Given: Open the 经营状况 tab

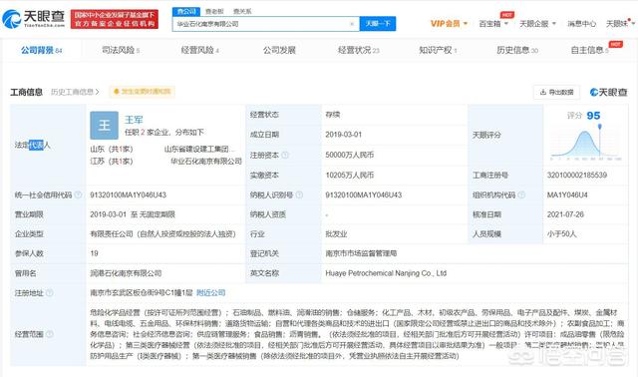Looking at the screenshot, I should point(359,50).
